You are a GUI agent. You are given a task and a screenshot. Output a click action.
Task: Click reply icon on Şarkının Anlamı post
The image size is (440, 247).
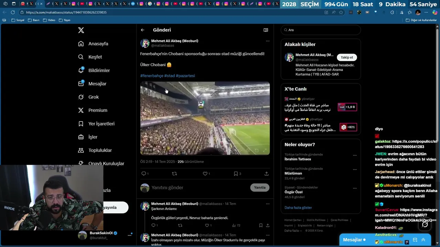pyautogui.click(x=154, y=225)
